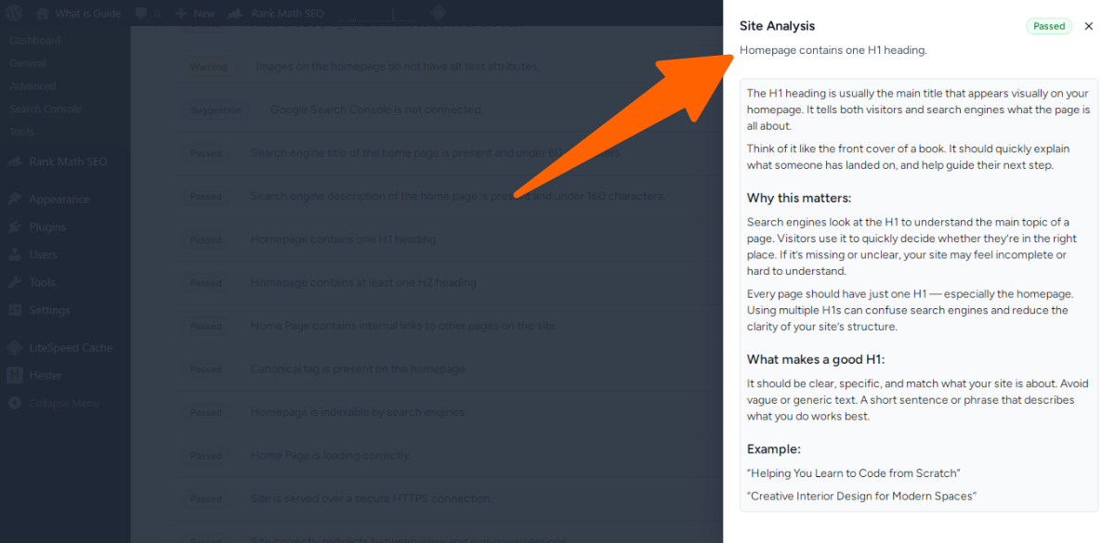Click the Passed badge on the H2 heading row

[x=206, y=283]
